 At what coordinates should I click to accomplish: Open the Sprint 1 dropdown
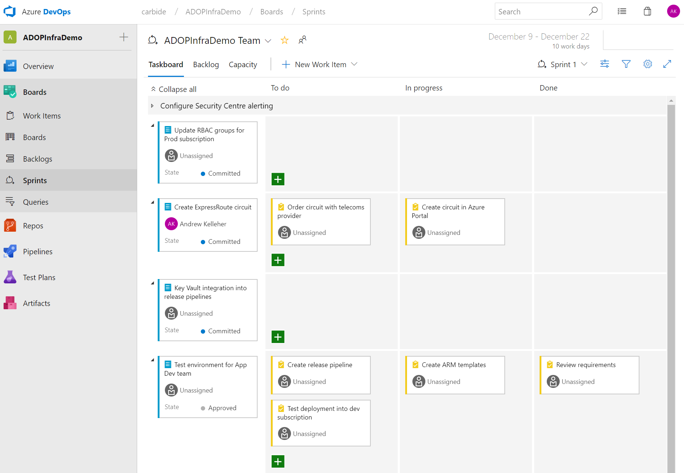click(563, 64)
